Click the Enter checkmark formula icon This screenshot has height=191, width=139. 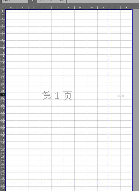click(x=51, y=1)
